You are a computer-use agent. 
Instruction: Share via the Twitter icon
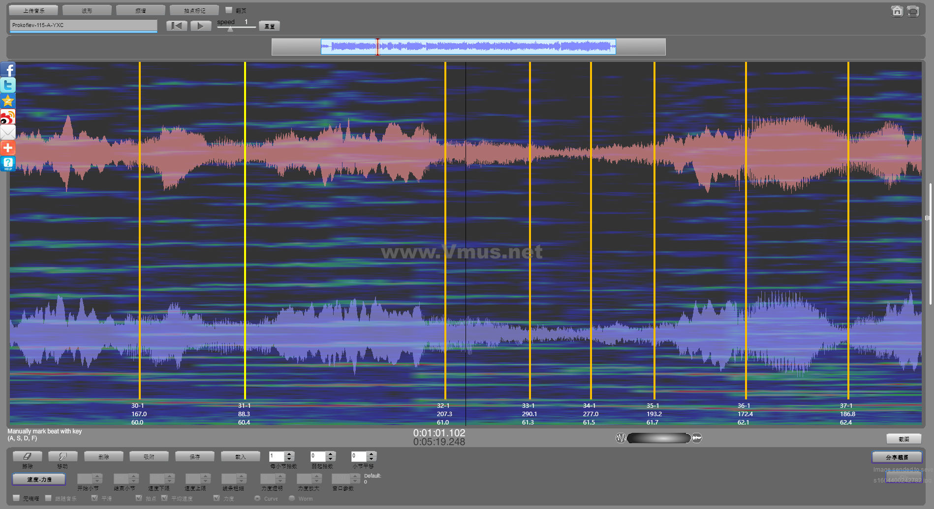(8, 85)
